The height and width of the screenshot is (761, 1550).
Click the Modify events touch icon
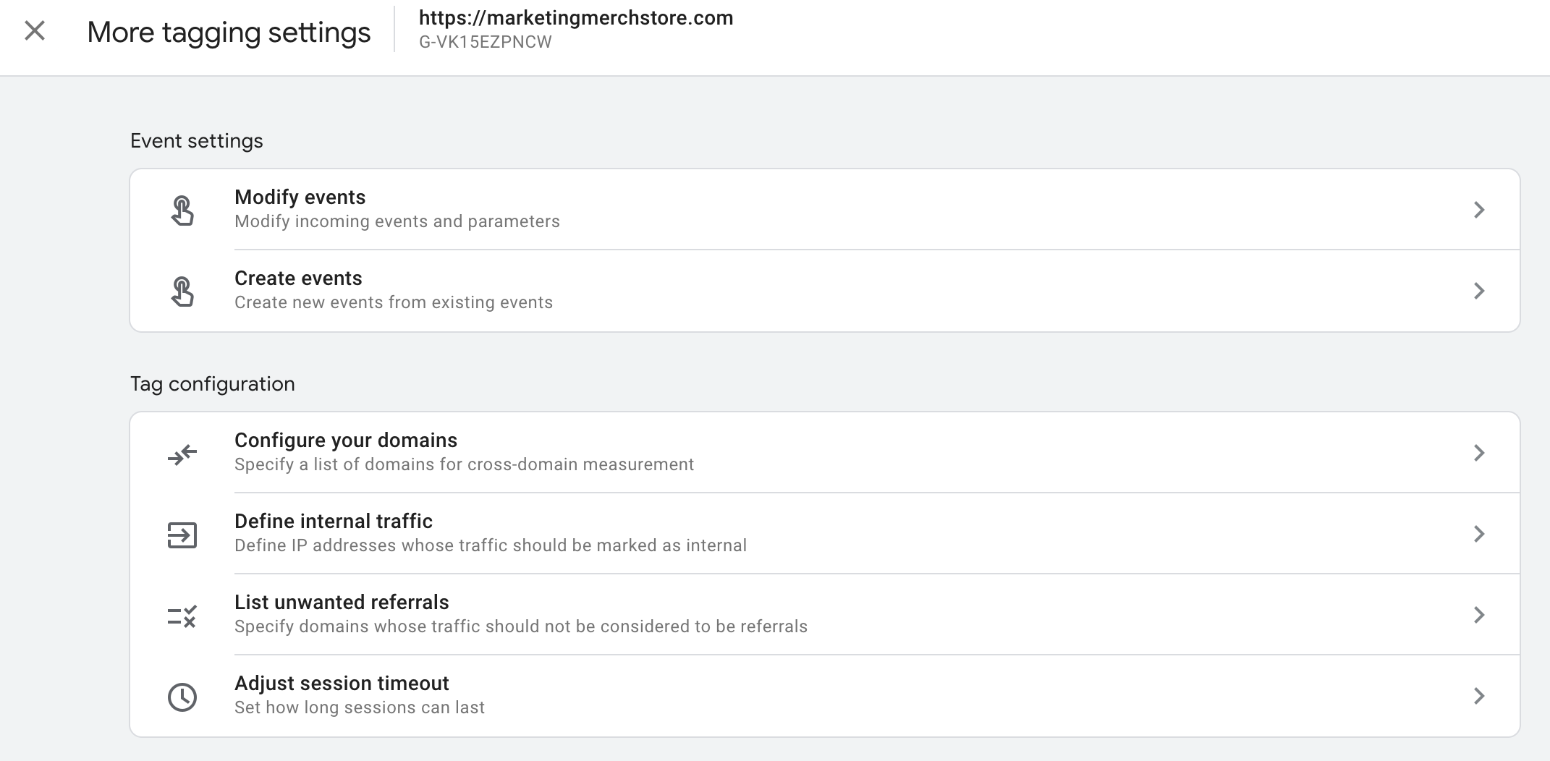pos(183,209)
